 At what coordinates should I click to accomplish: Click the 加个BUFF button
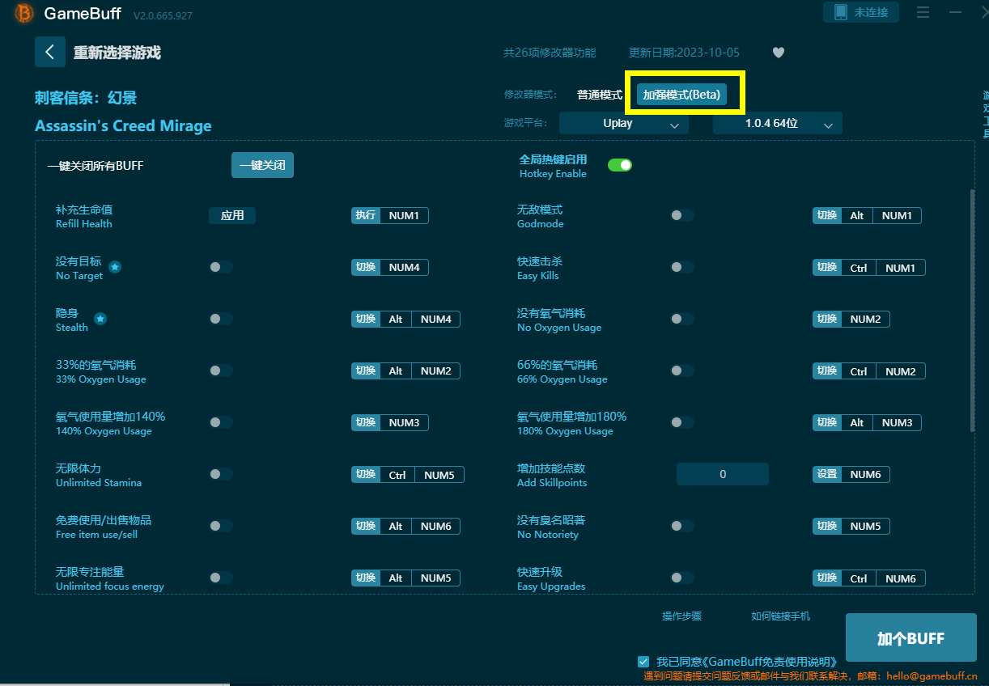coord(911,638)
